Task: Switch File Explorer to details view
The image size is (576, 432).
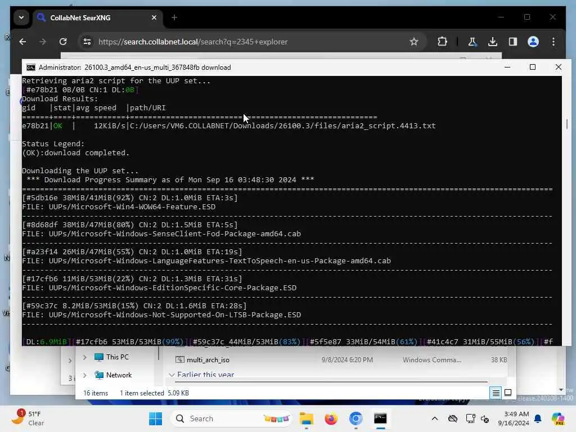Action: point(496,393)
